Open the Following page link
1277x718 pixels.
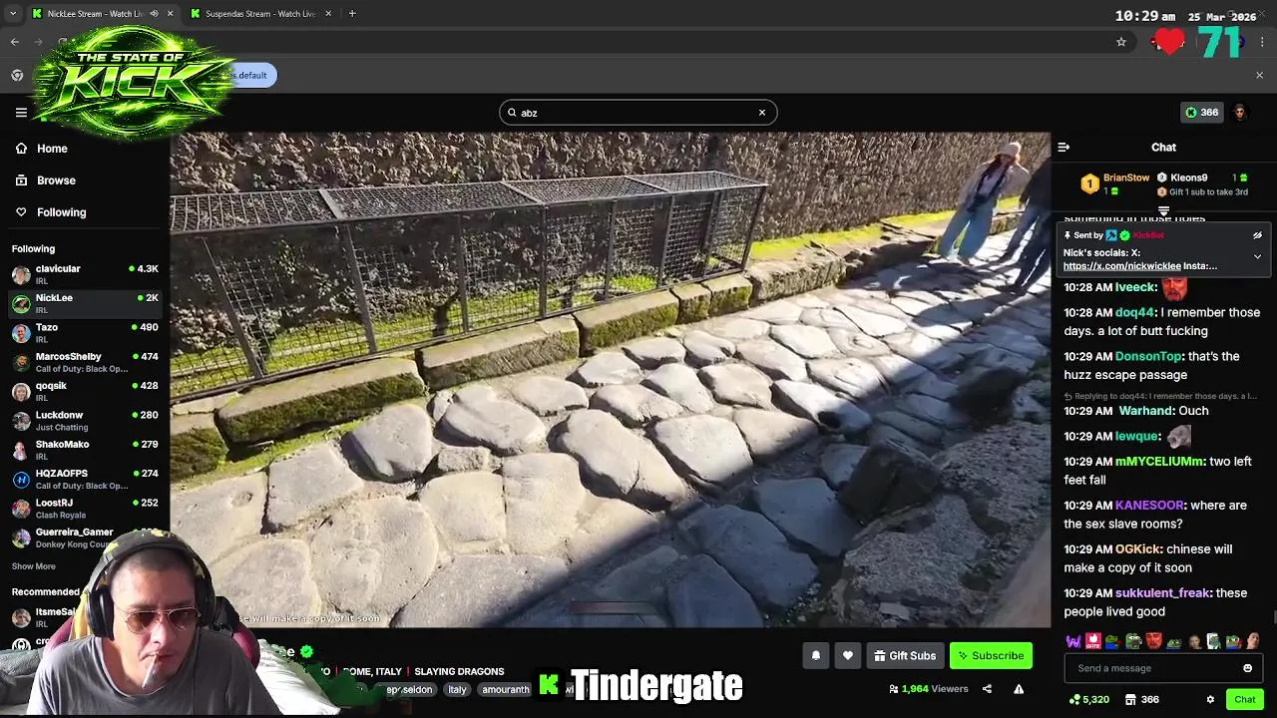61,212
